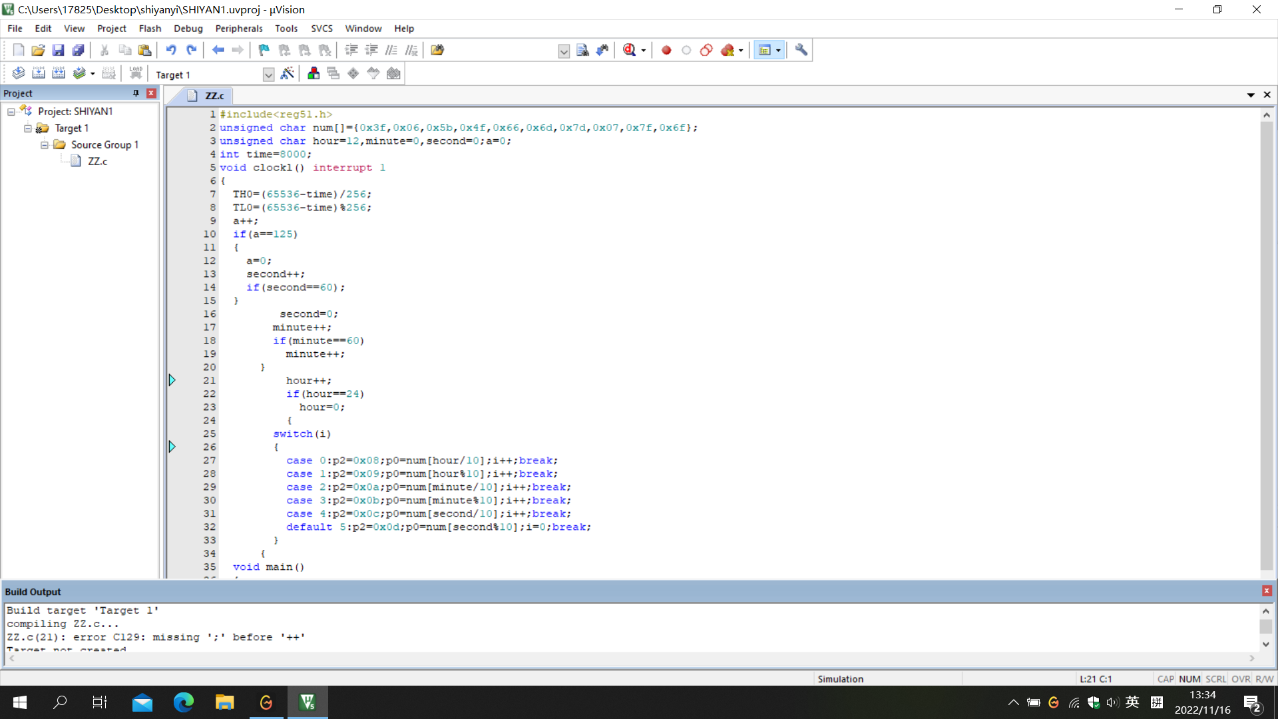Open Microsoft Edge from the taskbar
1278x719 pixels.
click(183, 702)
